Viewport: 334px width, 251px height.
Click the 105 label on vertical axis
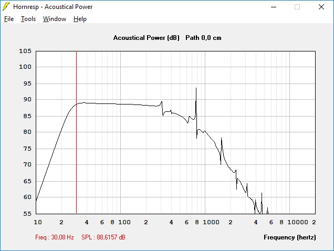click(25, 51)
